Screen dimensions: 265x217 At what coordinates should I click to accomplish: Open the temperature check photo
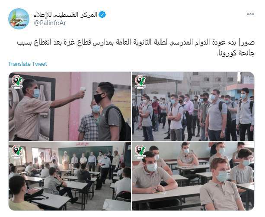(x=70, y=106)
